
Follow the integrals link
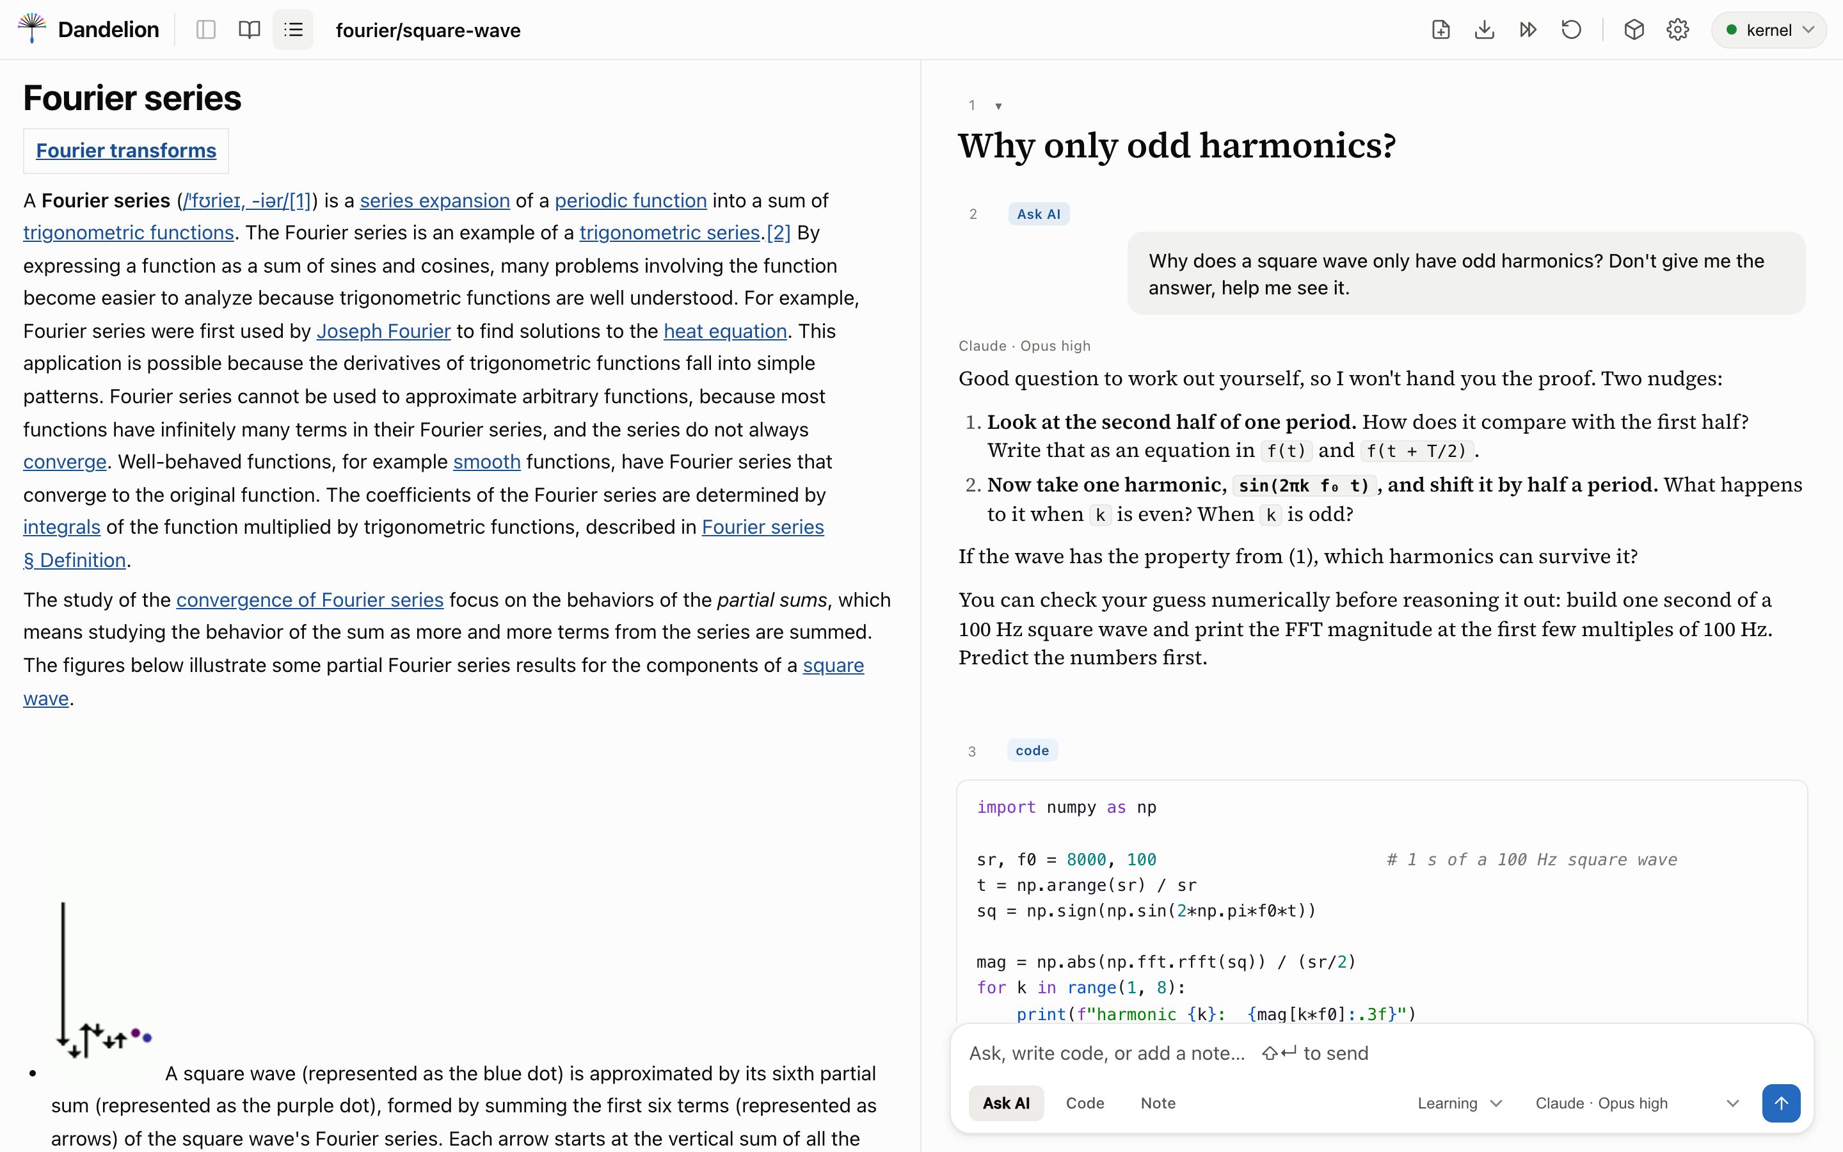(61, 527)
